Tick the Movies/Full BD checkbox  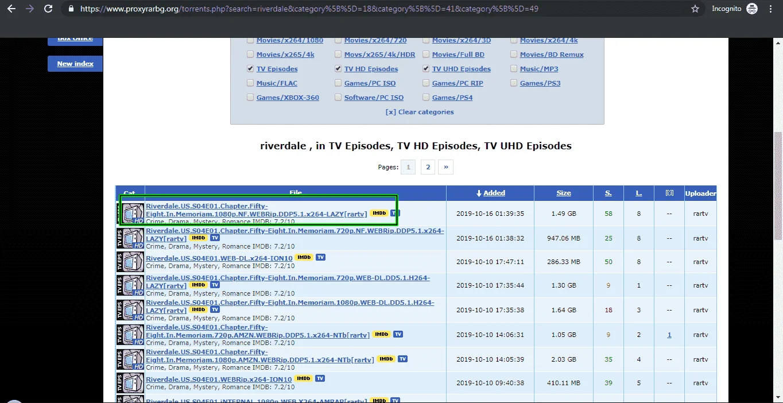426,55
